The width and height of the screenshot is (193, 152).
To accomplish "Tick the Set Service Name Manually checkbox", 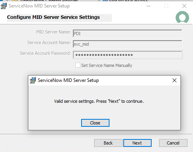I will click(78, 65).
